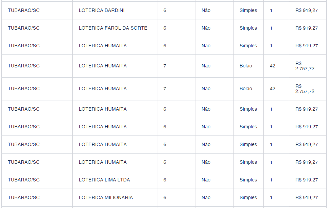328x208 pixels.
Task: Click TUBARAO/SC in the LOTERICA BARDINI row
Action: [24, 11]
